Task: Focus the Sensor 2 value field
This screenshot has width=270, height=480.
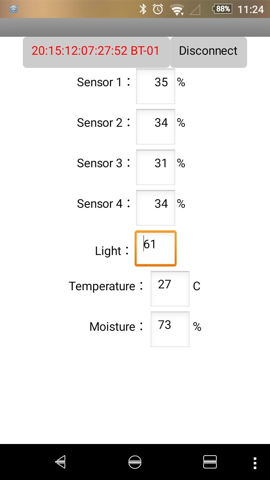Action: point(156,127)
